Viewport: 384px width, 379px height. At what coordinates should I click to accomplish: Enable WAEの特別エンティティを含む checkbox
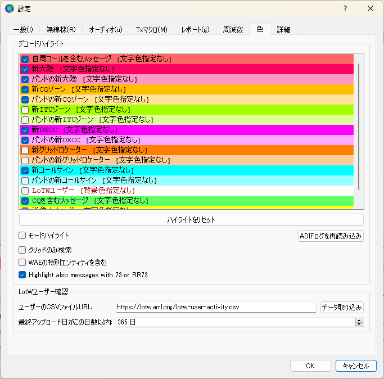(22, 263)
